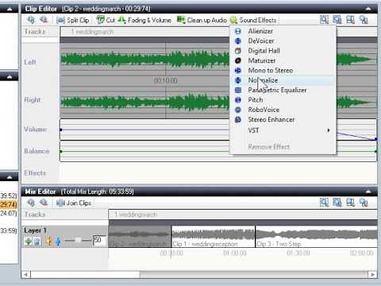Click the Mix Editor scrollbar right arrow
This screenshot has width=381, height=286.
(x=372, y=275)
